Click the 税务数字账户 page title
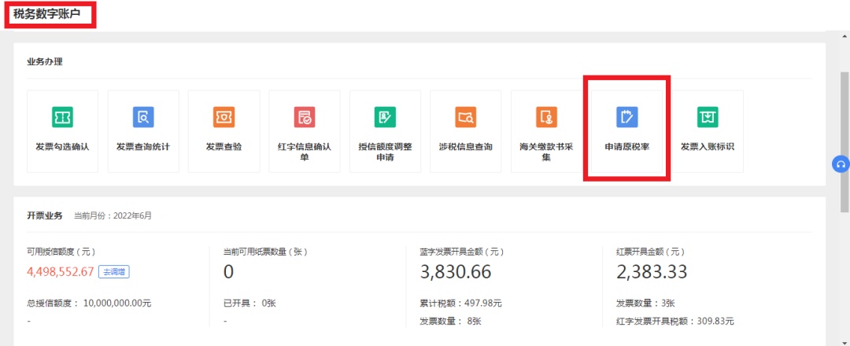 [x=46, y=14]
